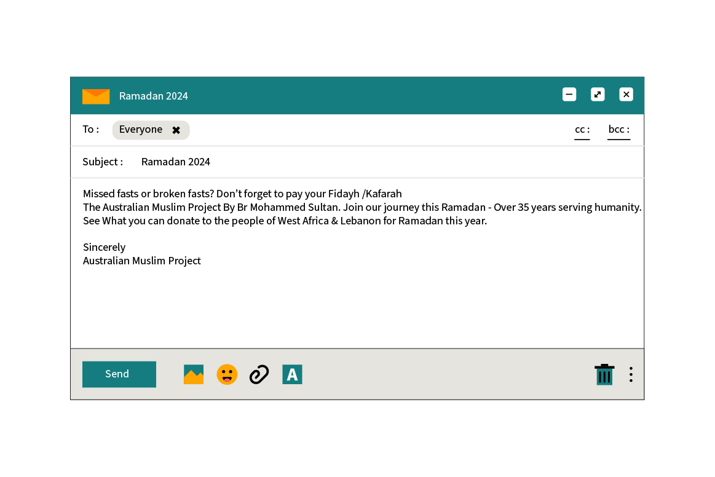Click the Australian Muslim Project signature line

pyautogui.click(x=142, y=261)
